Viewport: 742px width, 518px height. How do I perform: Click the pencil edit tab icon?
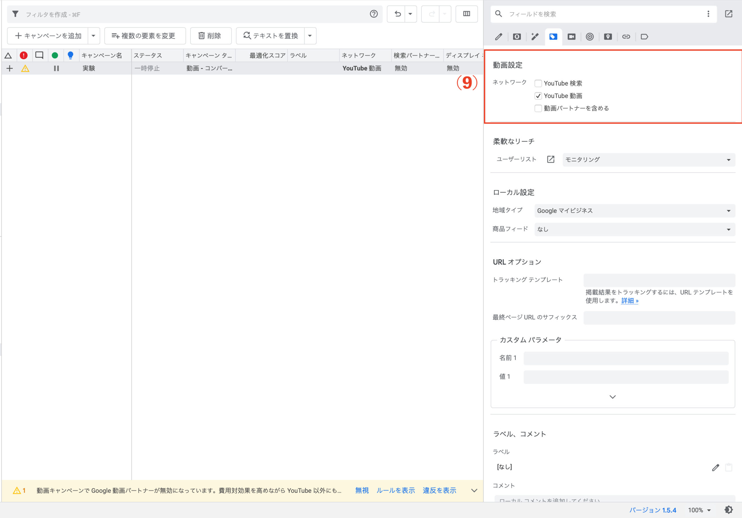point(499,36)
